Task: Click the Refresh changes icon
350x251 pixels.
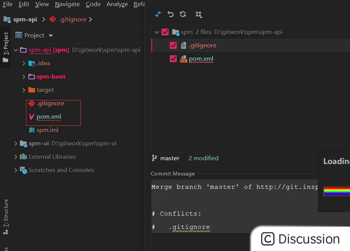Action: 183,14
